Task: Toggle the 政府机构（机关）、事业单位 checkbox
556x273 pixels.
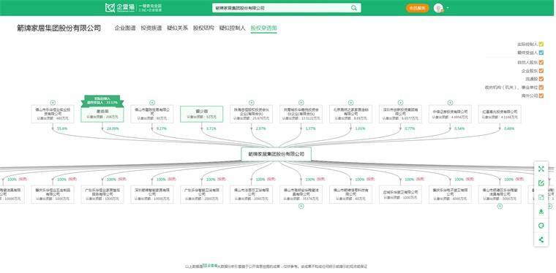Action: (x=541, y=87)
